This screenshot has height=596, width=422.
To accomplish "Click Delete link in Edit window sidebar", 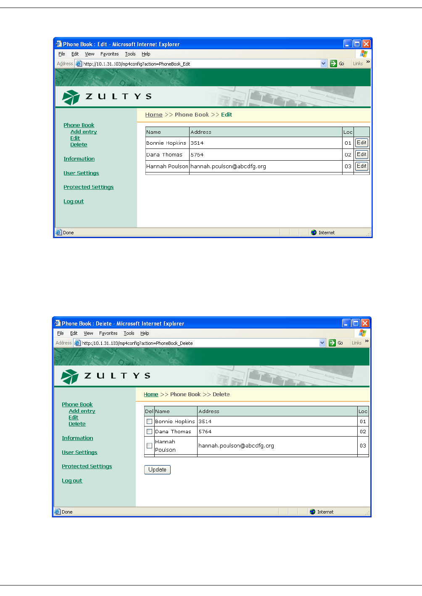I will 79,144.
